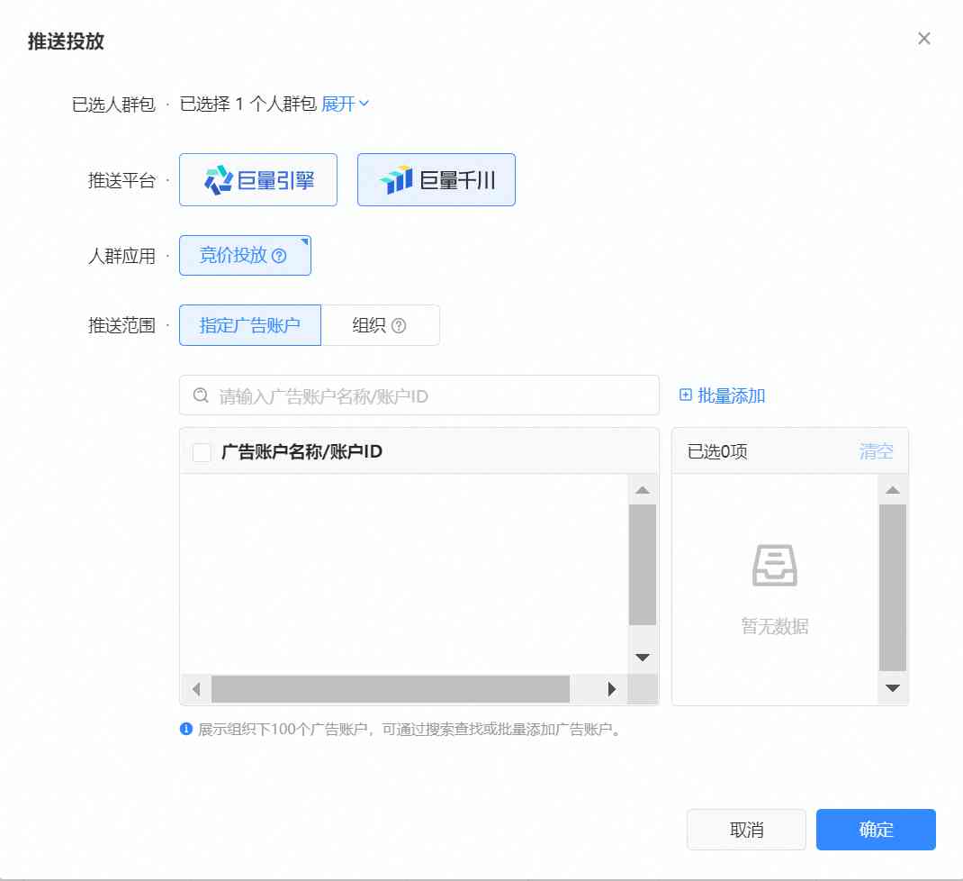Confirm the push with 确定
The height and width of the screenshot is (881, 963).
pos(875,830)
